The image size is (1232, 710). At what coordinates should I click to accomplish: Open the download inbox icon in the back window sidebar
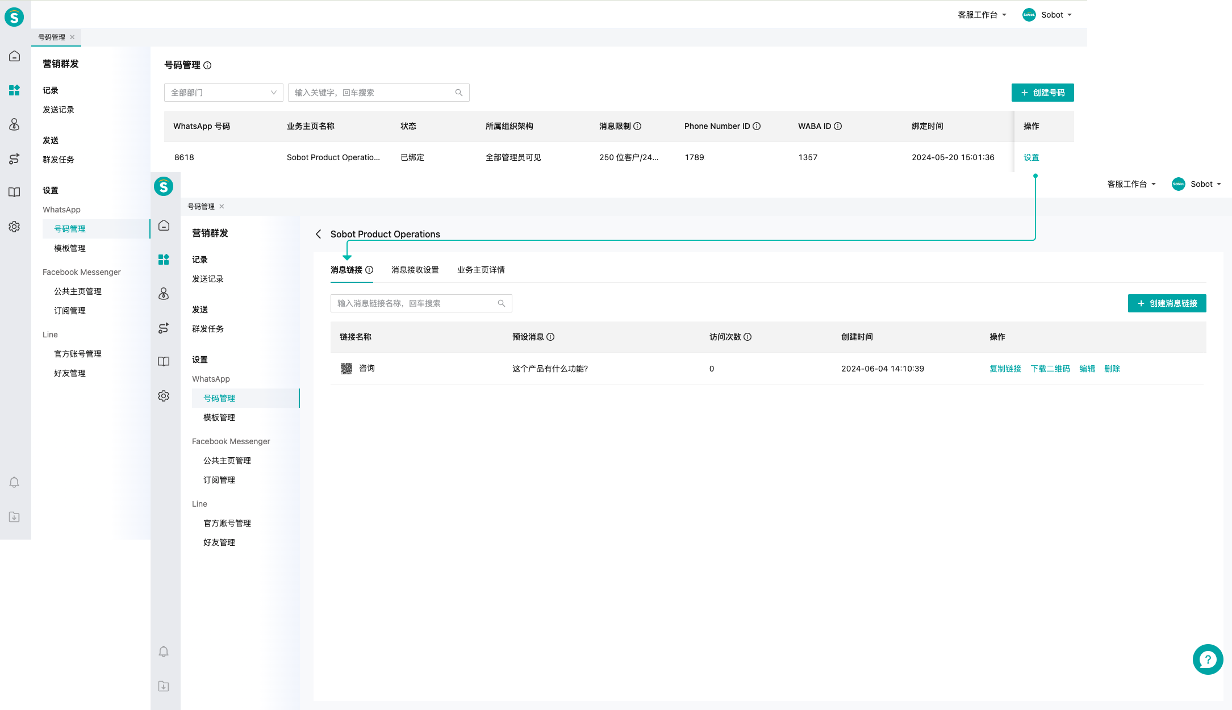(x=15, y=517)
